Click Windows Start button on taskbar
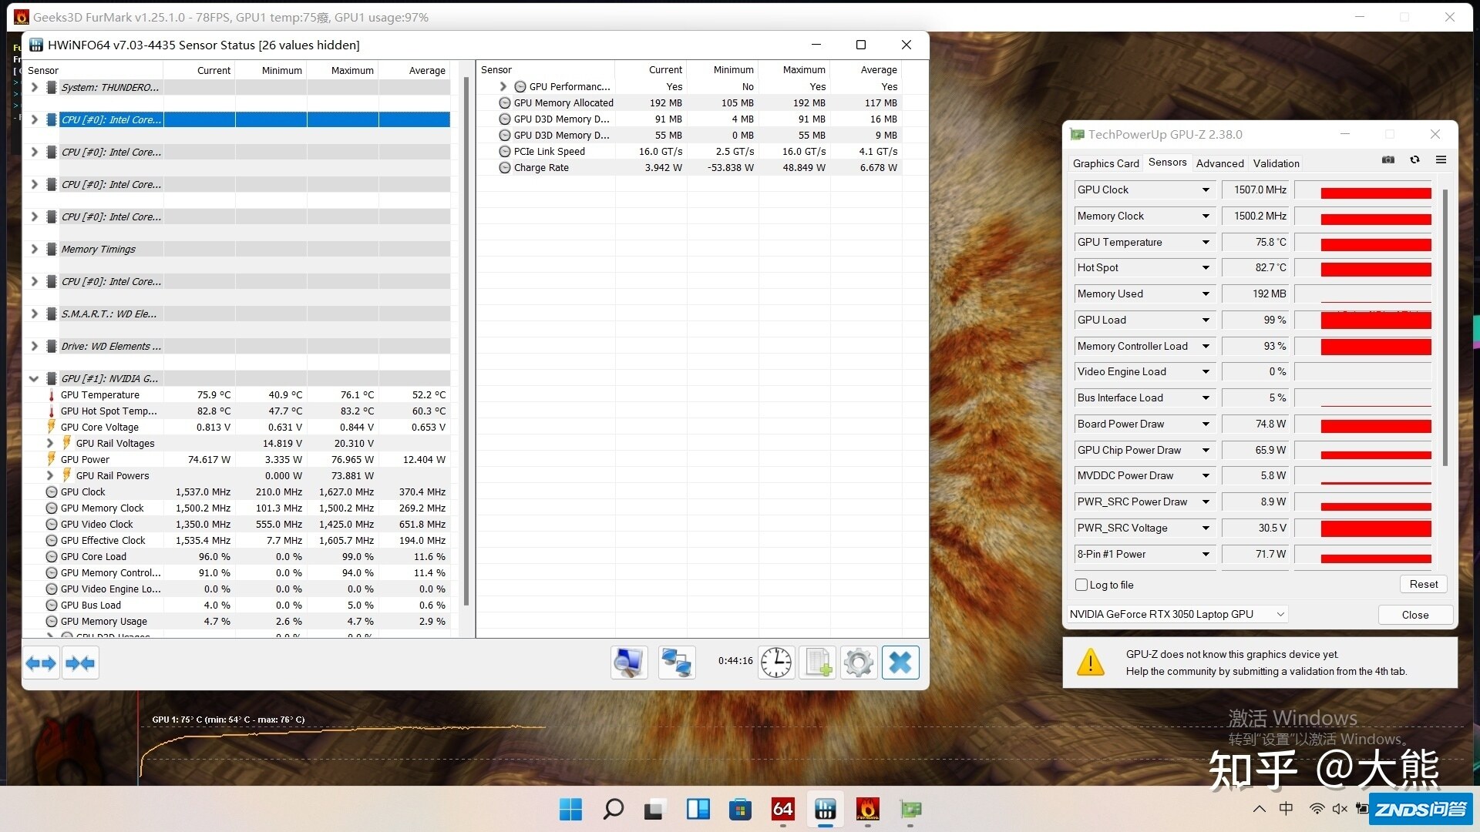Image resolution: width=1480 pixels, height=832 pixels. [570, 809]
